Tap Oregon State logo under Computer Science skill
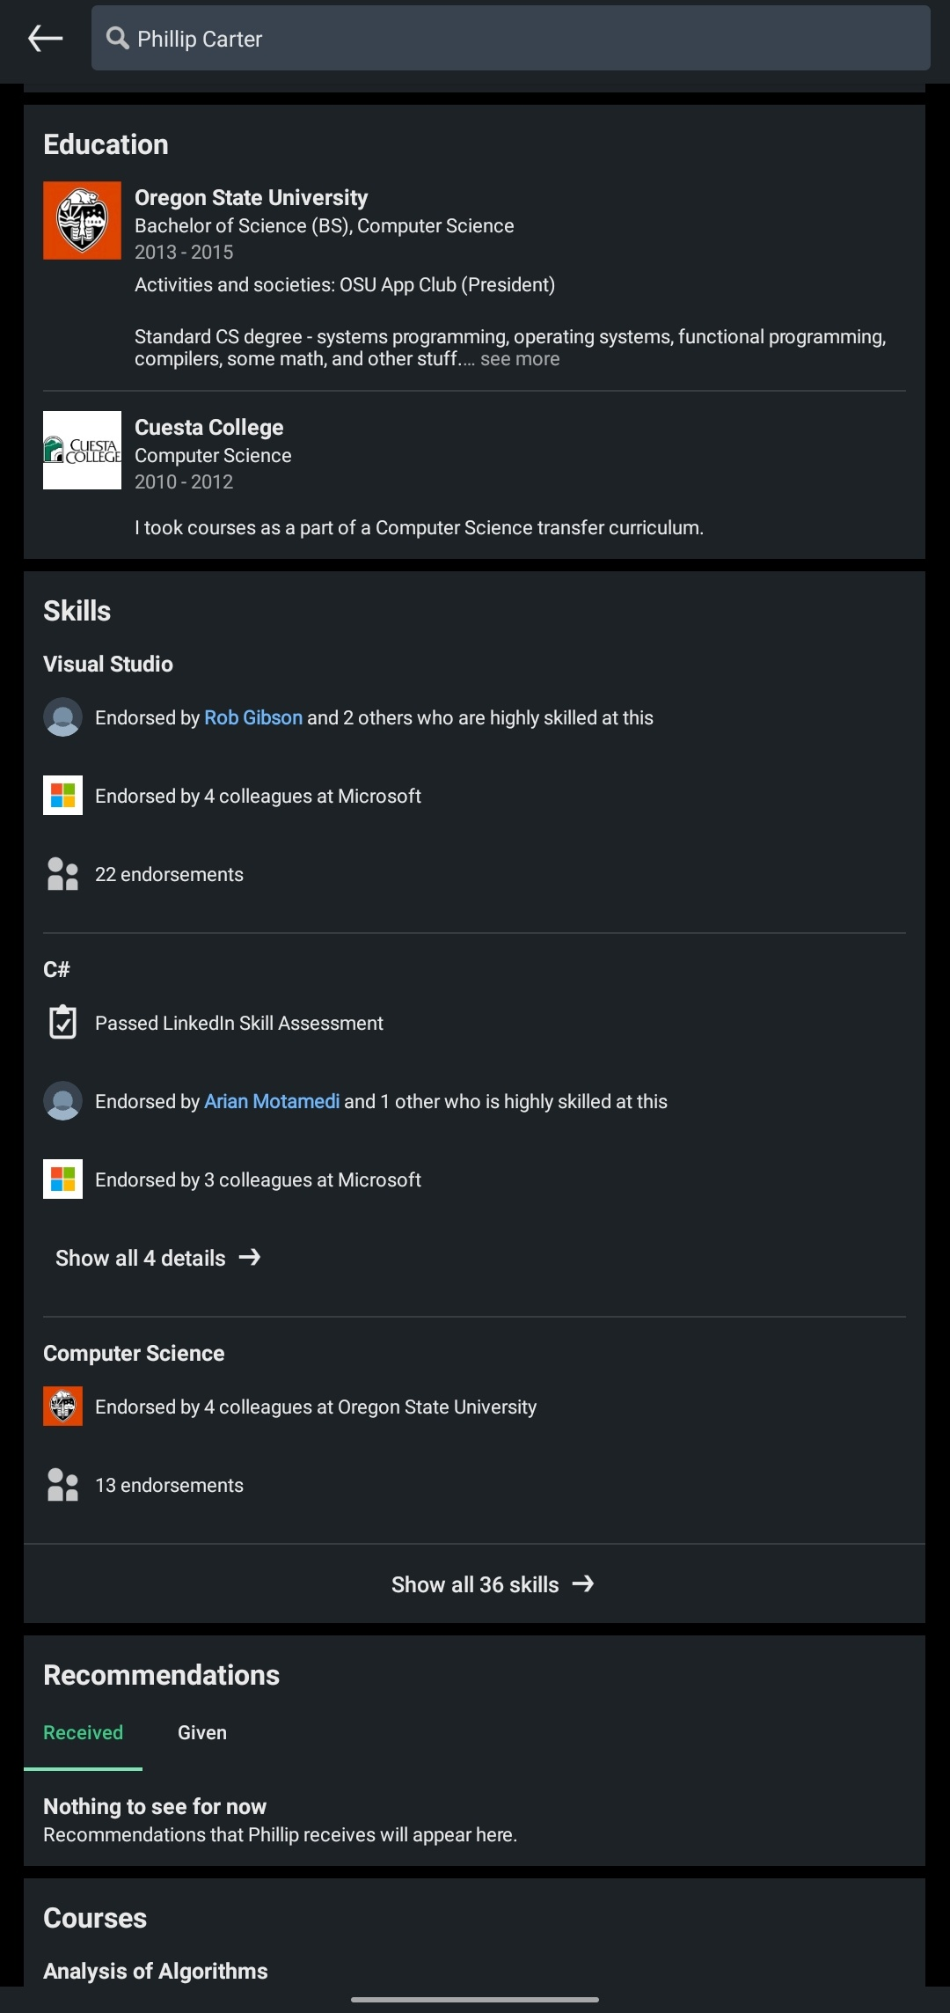 [62, 1406]
